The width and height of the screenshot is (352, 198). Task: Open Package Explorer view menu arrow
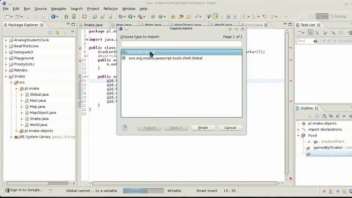point(73,32)
